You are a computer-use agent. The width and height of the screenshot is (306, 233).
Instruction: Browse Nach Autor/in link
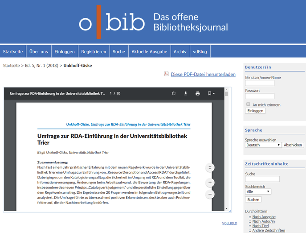point(263,221)
